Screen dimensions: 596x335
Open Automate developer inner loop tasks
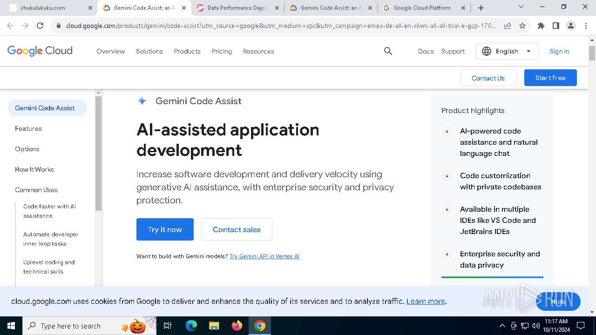51,239
